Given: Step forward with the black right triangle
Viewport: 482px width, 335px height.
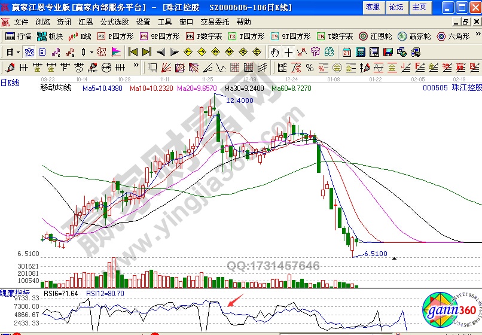Looking at the screenshot, I should point(174,52).
